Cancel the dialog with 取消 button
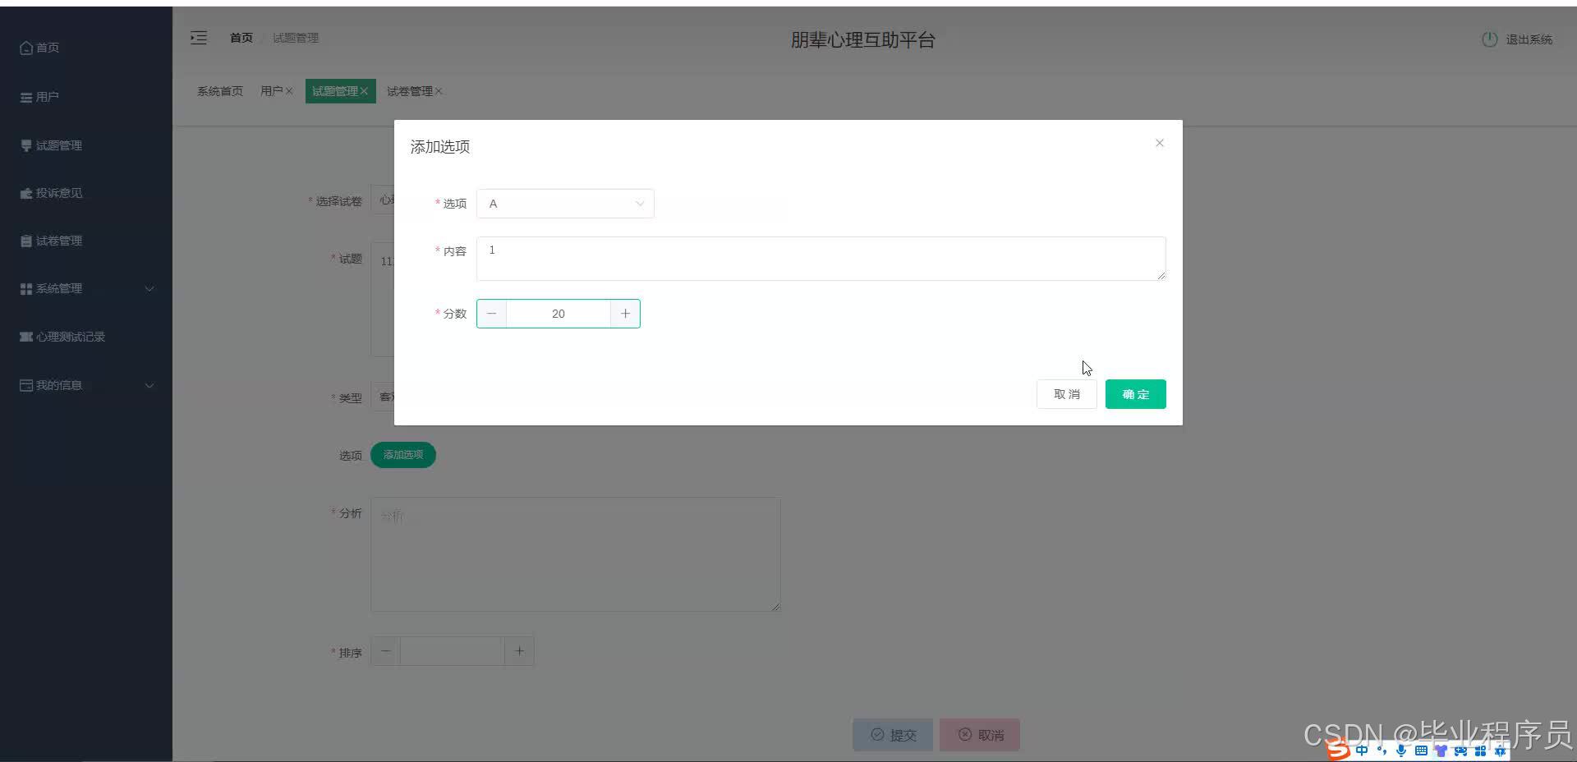1577x762 pixels. click(1066, 394)
